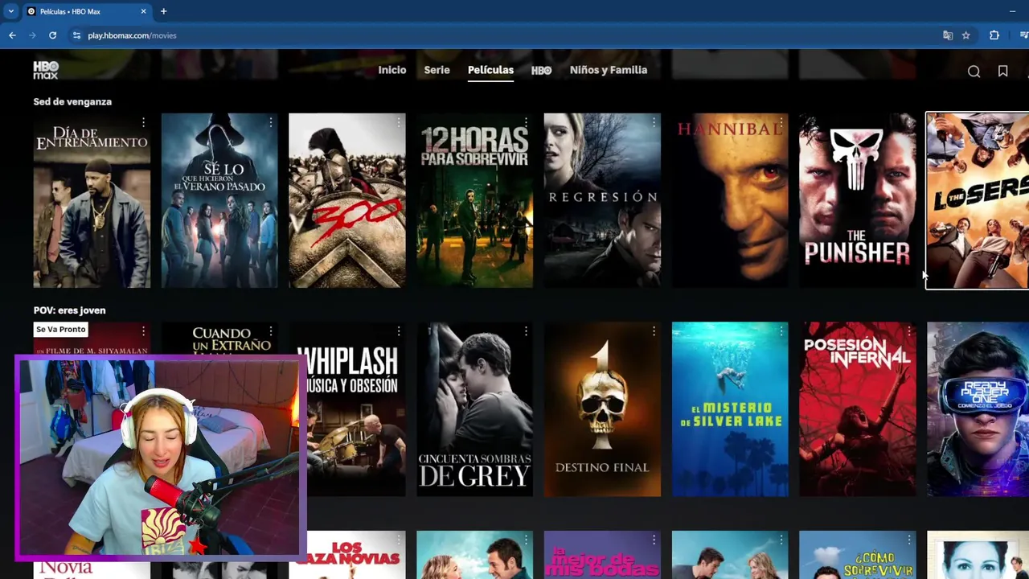Open Cincuenta Sombras de Grey poster
1029x579 pixels.
474,409
